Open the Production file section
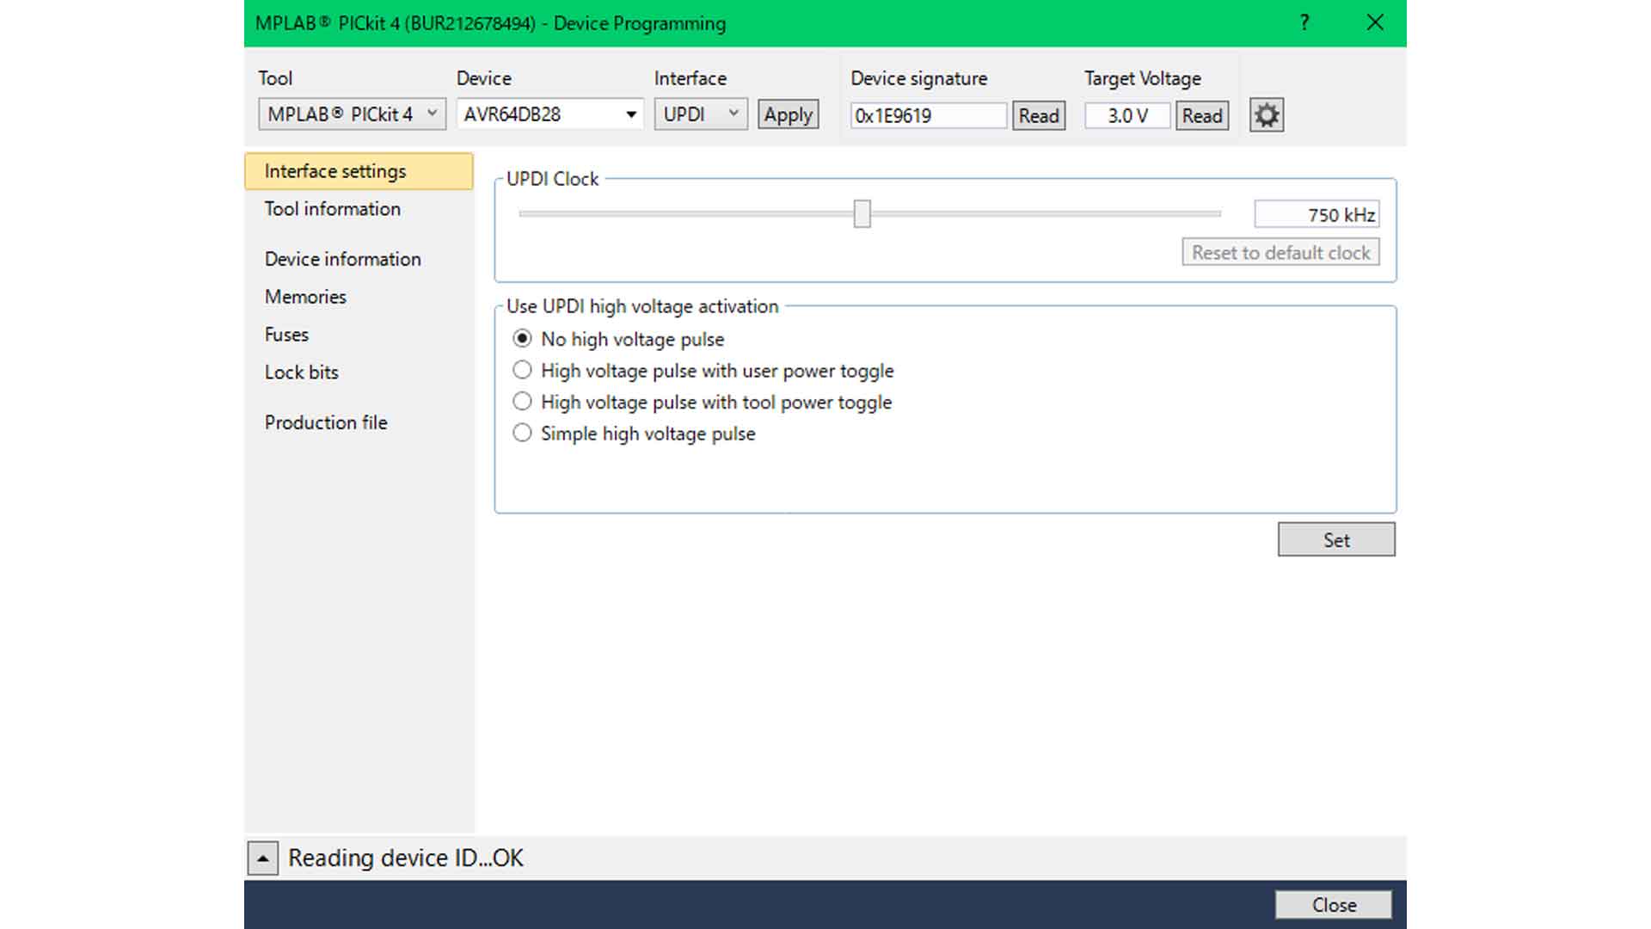The height and width of the screenshot is (929, 1651). click(x=326, y=422)
